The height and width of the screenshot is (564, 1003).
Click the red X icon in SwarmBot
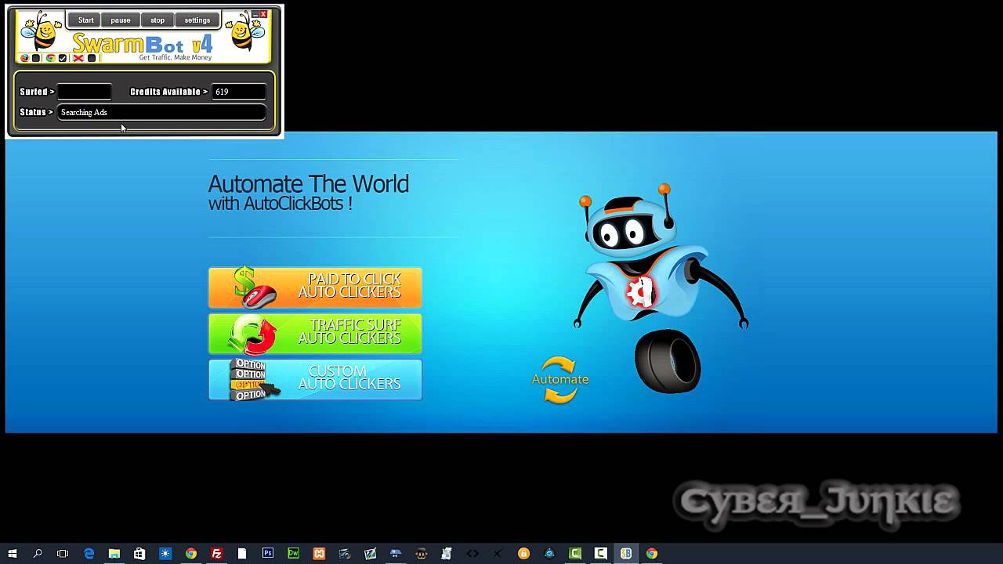coord(78,58)
